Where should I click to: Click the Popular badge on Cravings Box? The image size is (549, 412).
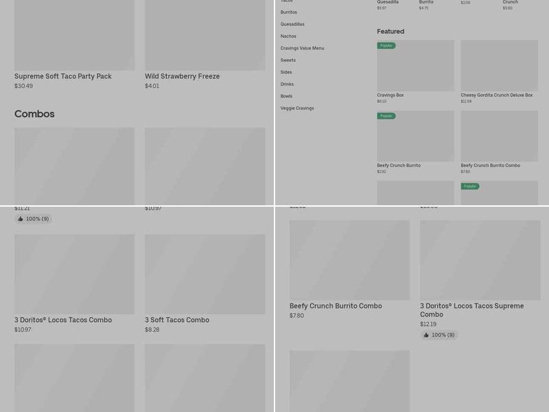click(386, 45)
